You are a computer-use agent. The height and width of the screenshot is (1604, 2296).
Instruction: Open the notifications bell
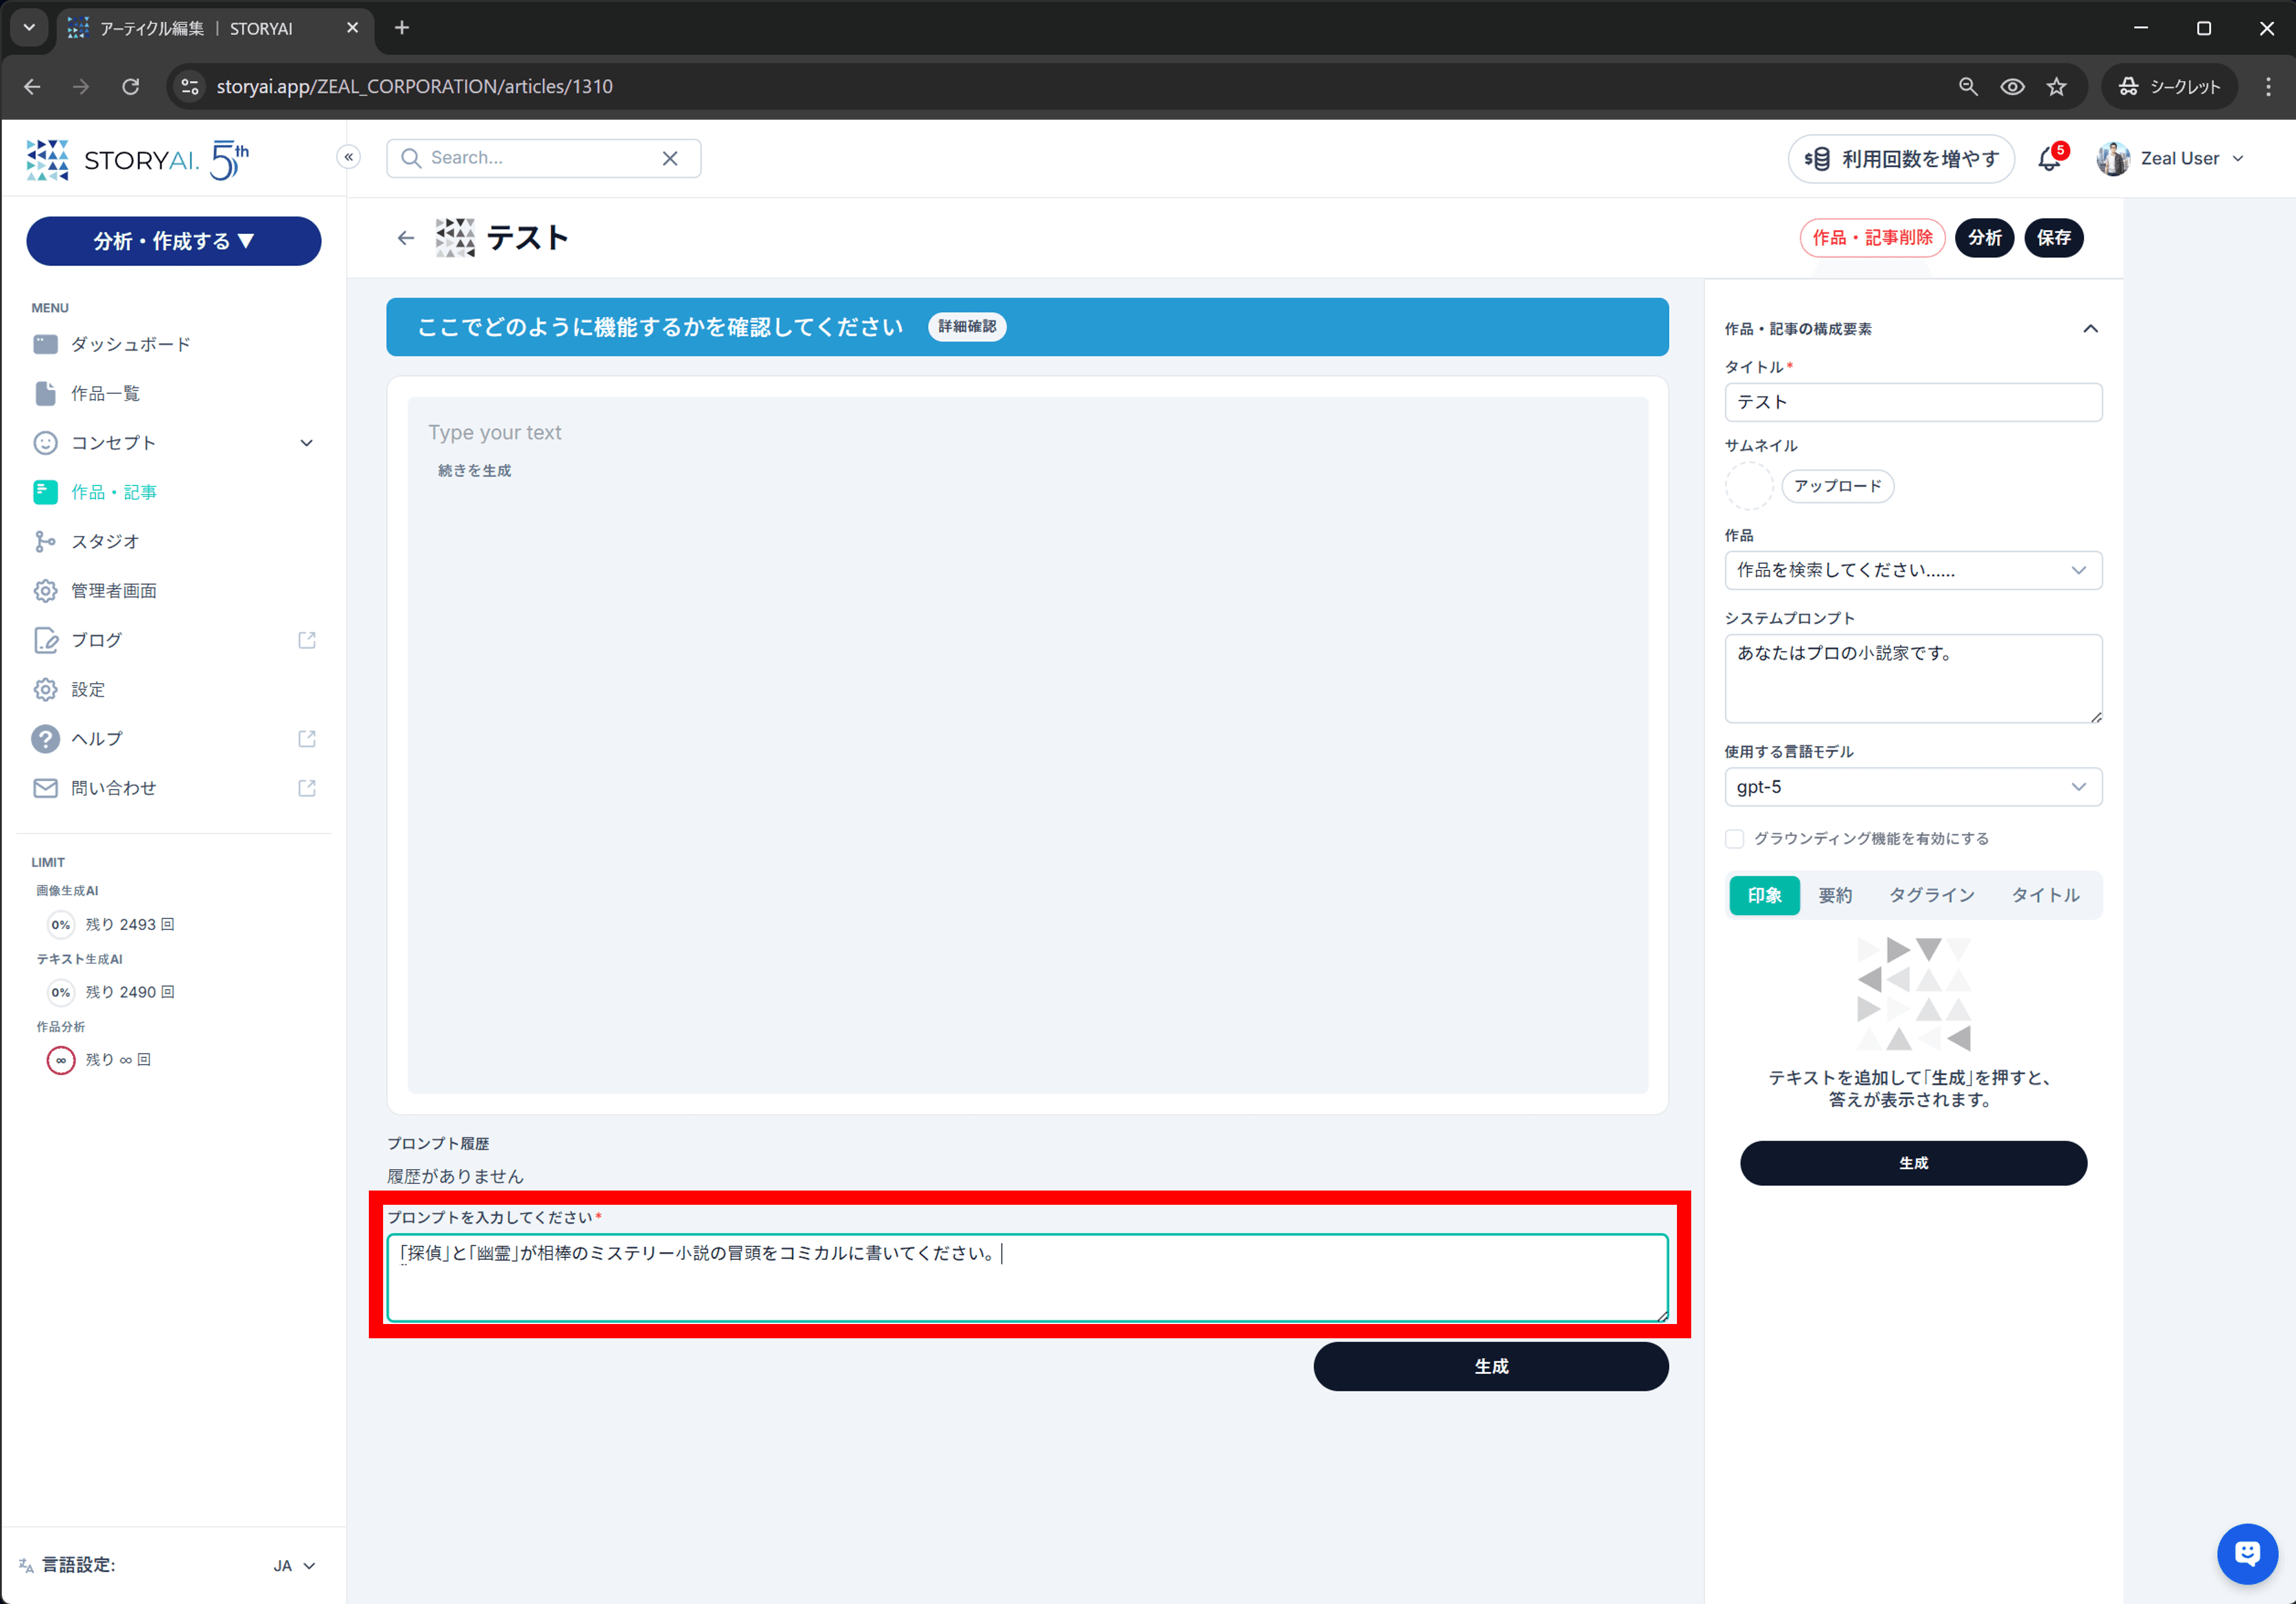coord(2049,159)
